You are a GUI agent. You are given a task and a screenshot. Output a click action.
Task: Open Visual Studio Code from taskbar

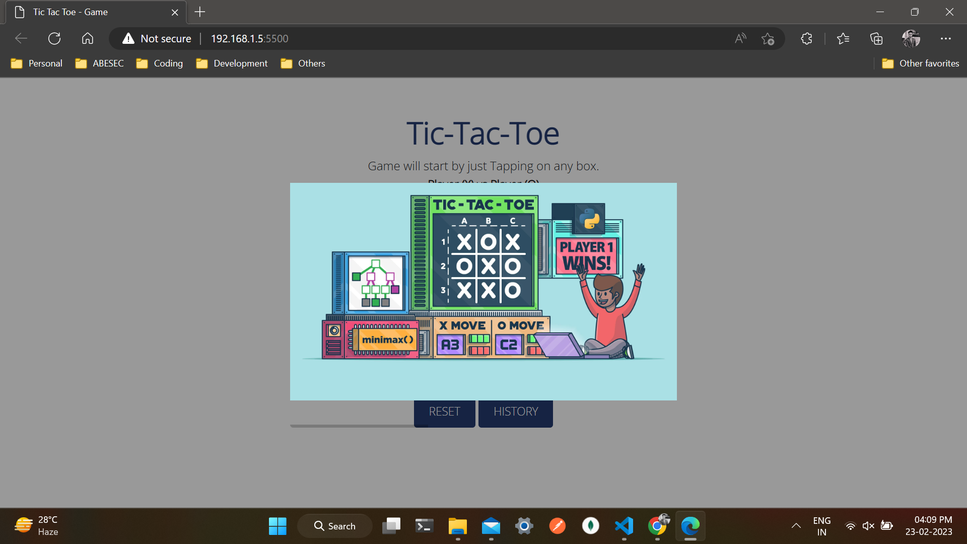click(624, 526)
